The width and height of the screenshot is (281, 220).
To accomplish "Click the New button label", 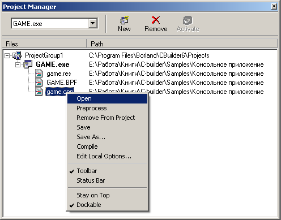I will pyautogui.click(x=124, y=29).
